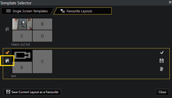Select tall pane C in test layout

pyautogui.click(x=43, y=61)
